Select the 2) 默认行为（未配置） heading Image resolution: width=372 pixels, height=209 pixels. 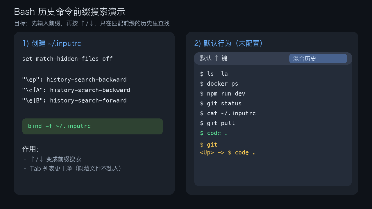pos(229,44)
